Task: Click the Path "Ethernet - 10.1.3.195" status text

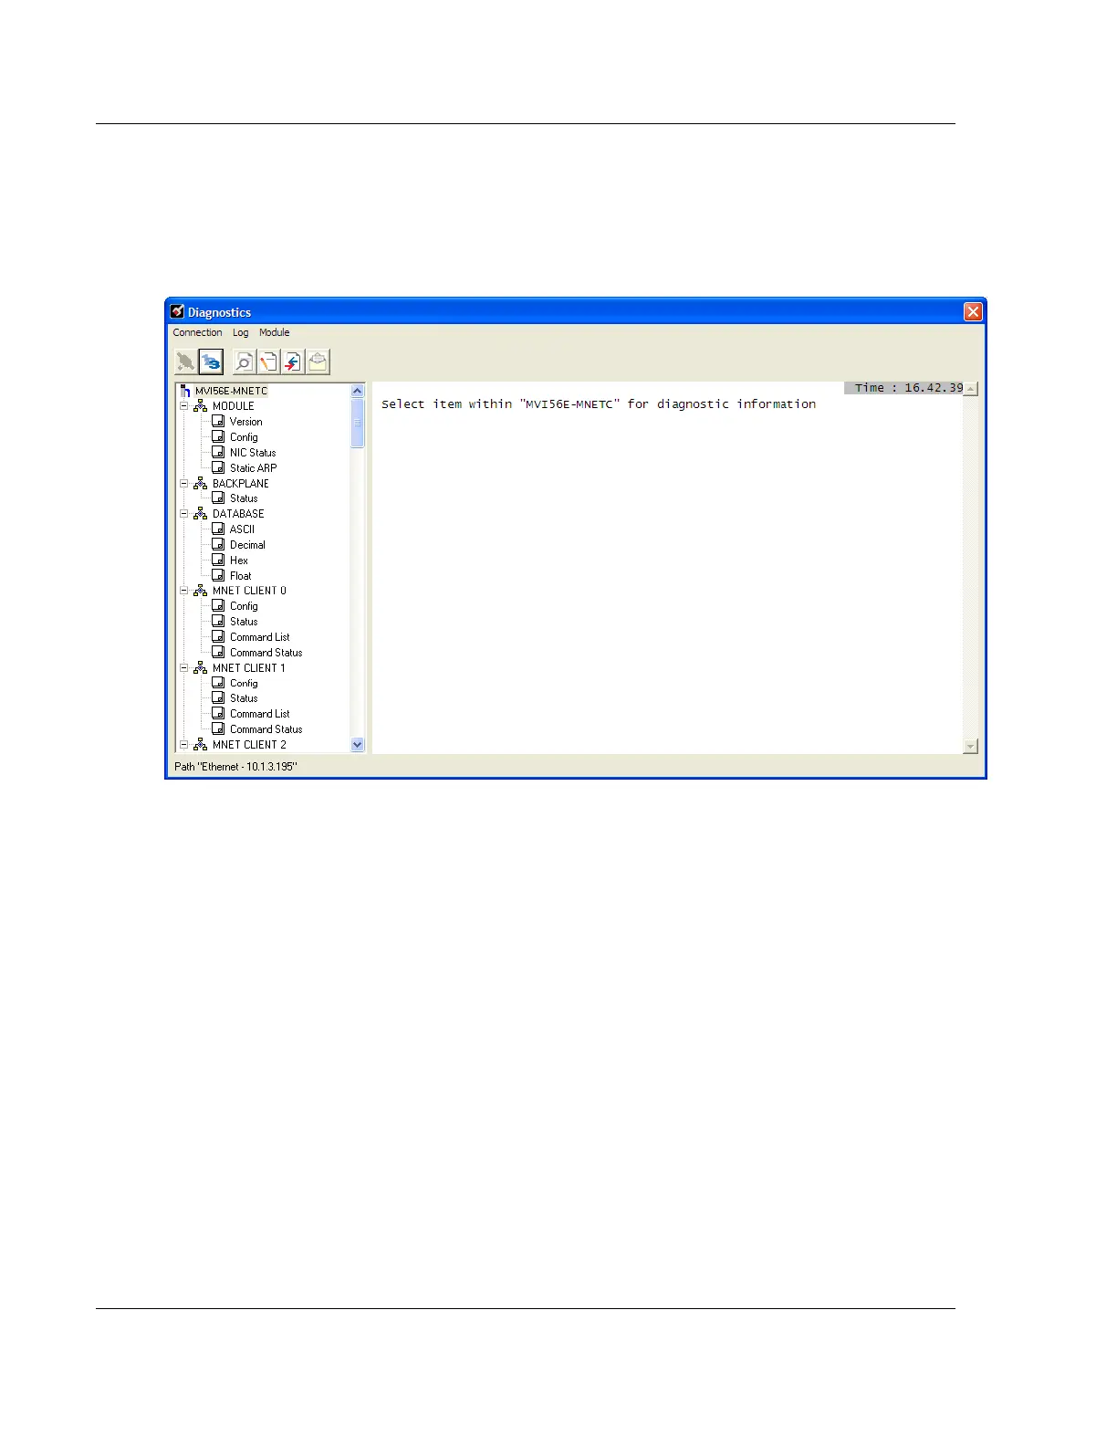Action: tap(235, 767)
